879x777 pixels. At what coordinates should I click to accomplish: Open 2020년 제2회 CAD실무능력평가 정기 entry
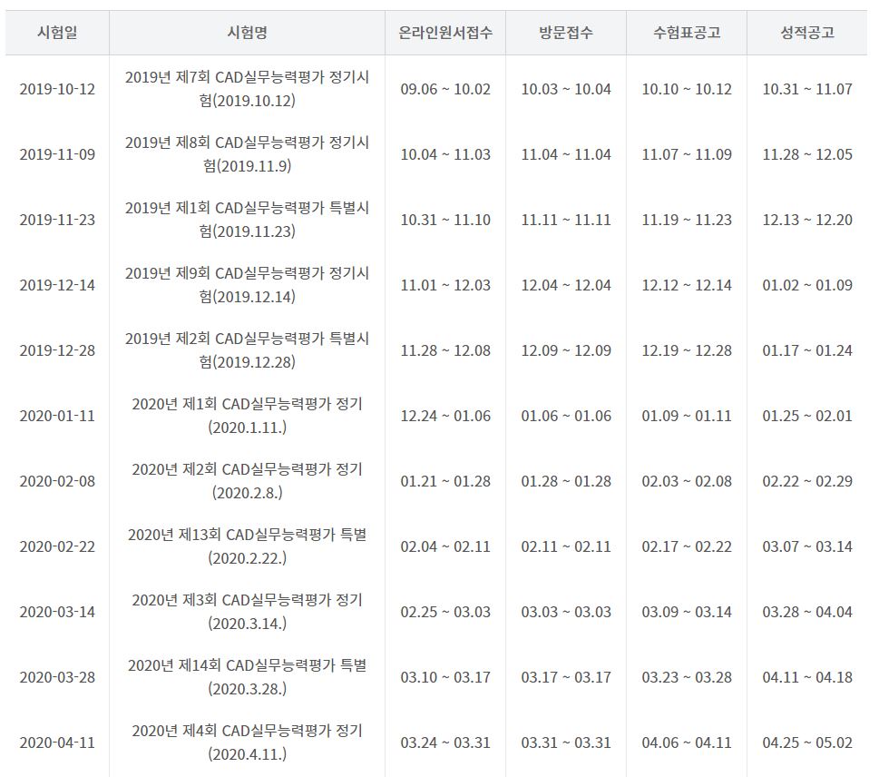point(248,481)
